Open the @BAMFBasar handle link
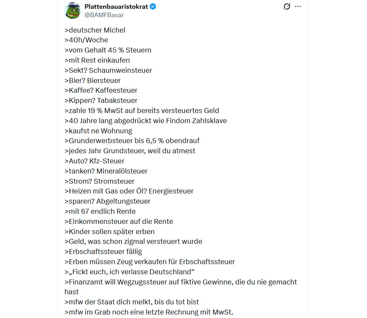This screenshot has width=367, height=318. point(104,15)
